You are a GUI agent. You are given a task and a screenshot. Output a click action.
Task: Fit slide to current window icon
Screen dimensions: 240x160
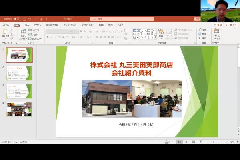pyautogui.click(x=238, y=142)
